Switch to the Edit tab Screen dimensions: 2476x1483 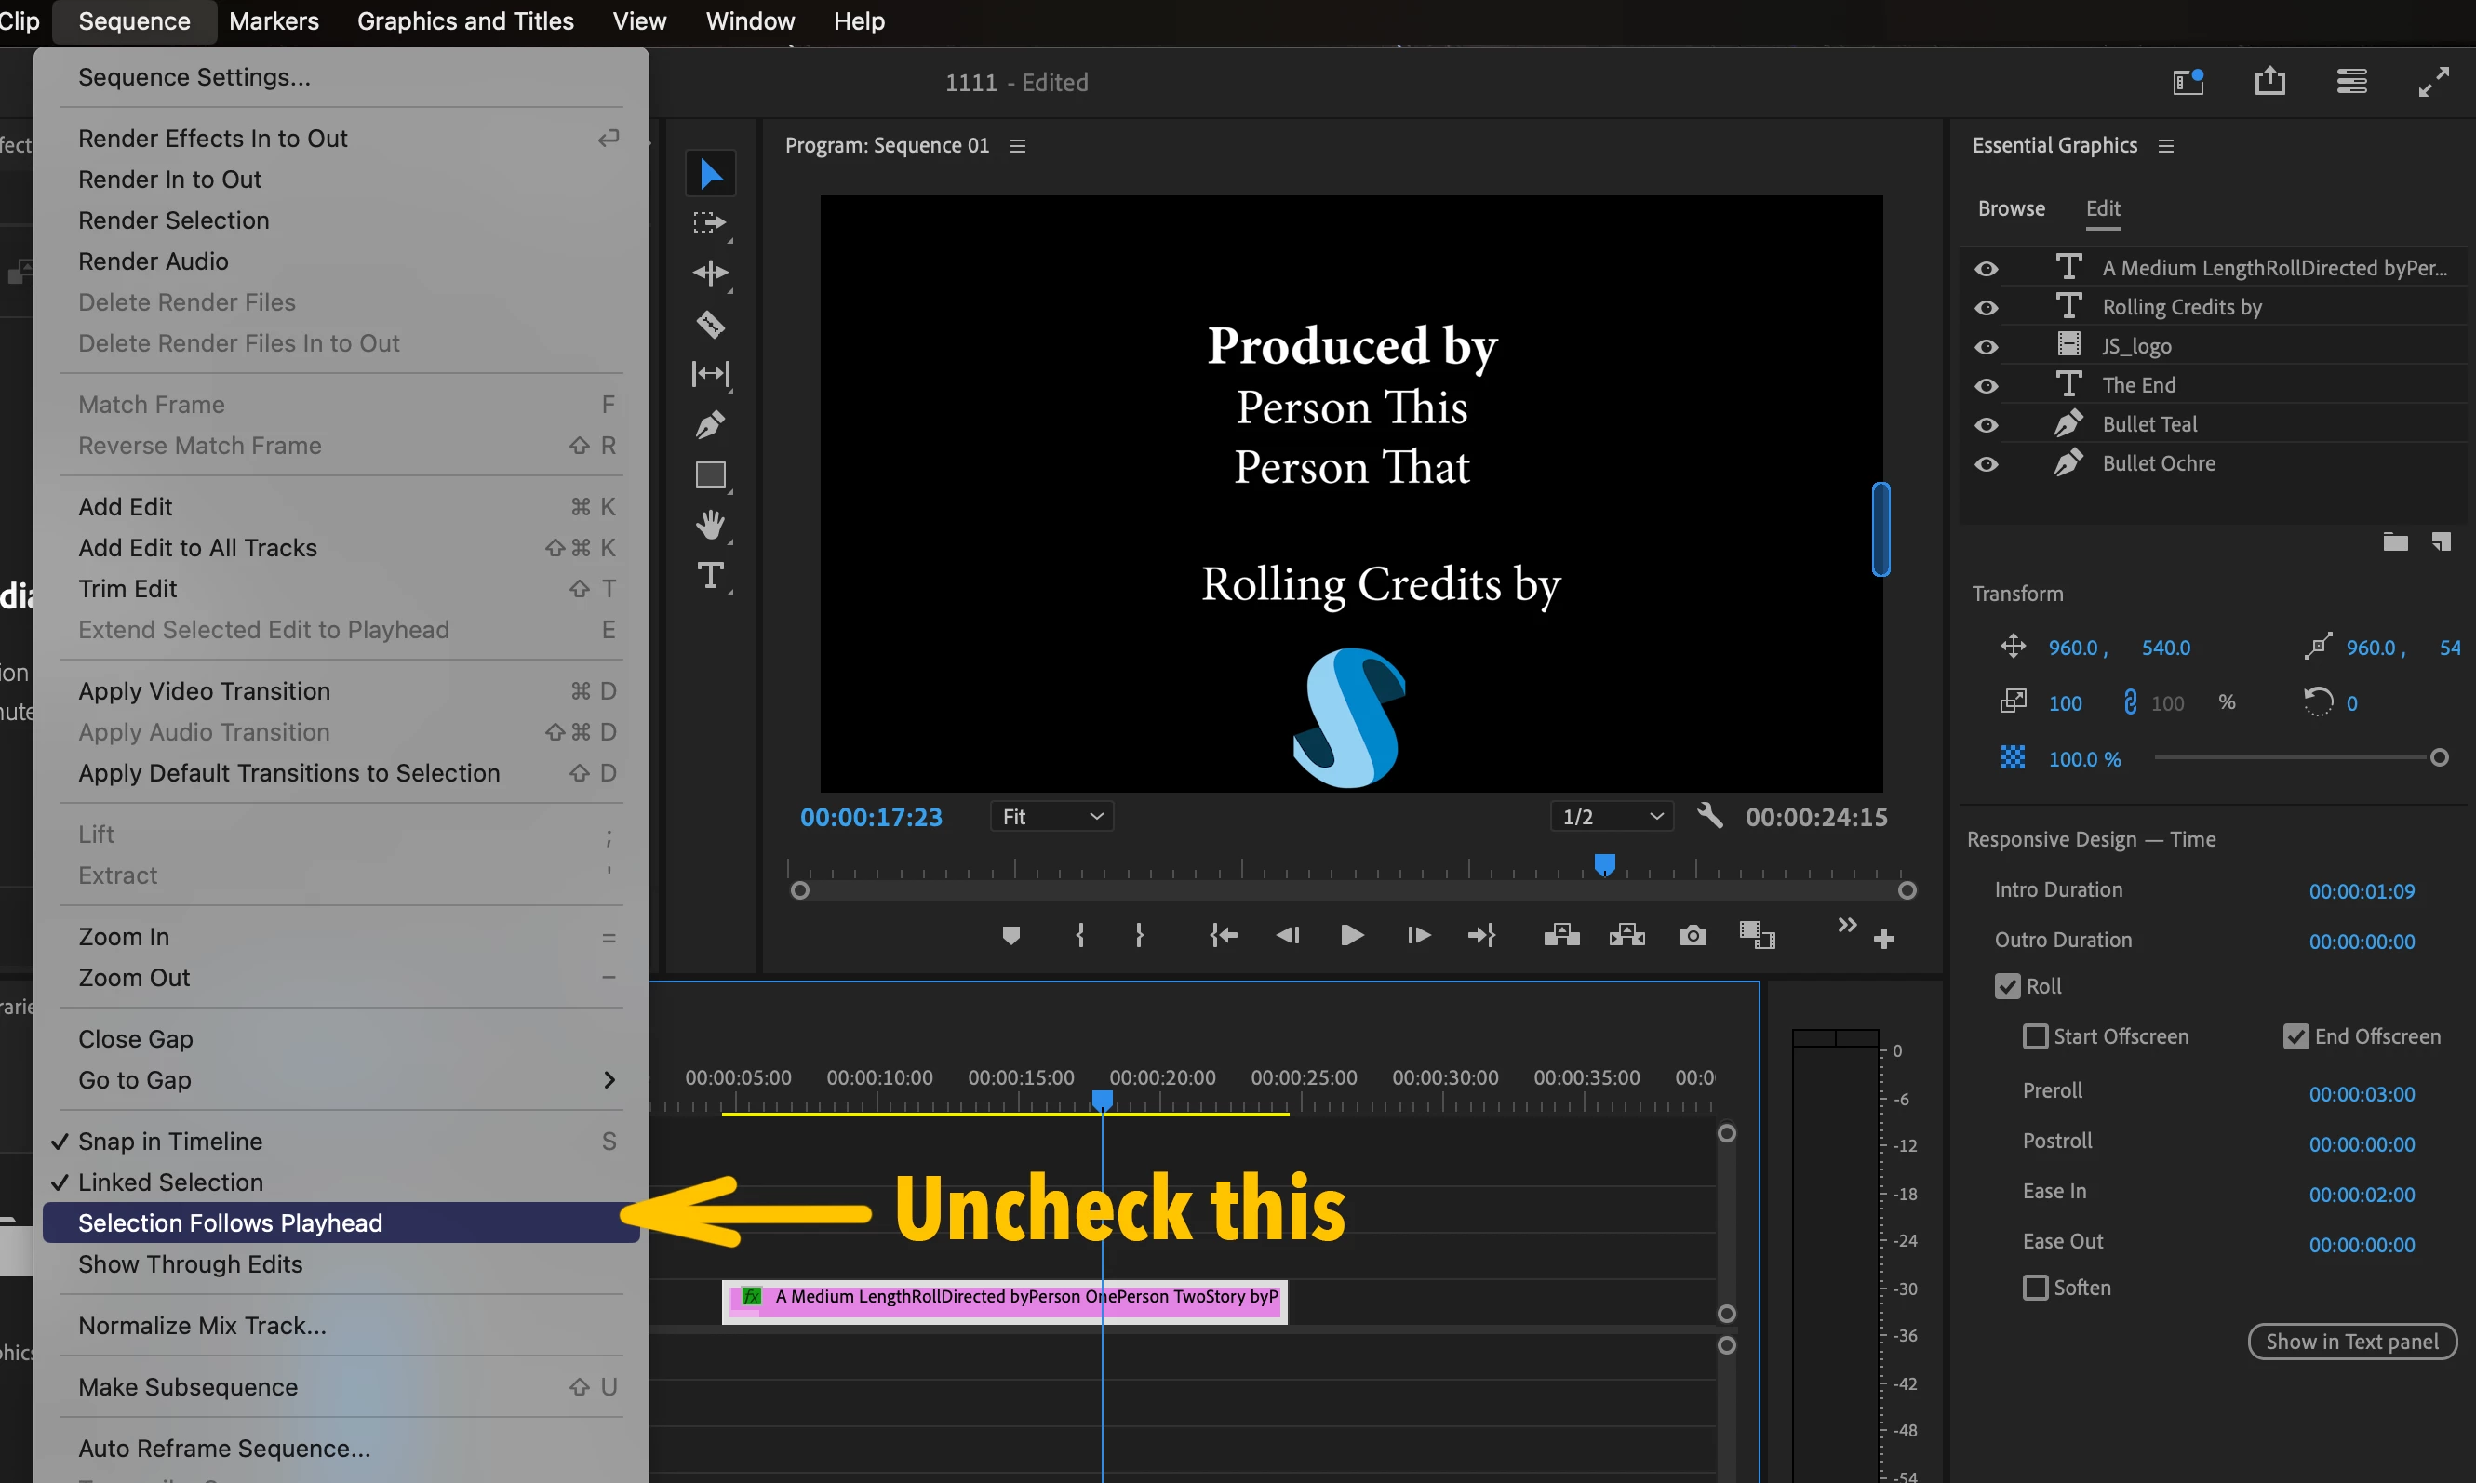(2102, 207)
